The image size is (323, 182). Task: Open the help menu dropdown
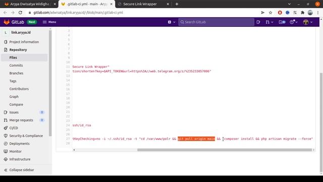pyautogui.click(x=293, y=22)
